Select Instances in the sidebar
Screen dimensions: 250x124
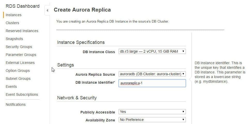pos(13,15)
